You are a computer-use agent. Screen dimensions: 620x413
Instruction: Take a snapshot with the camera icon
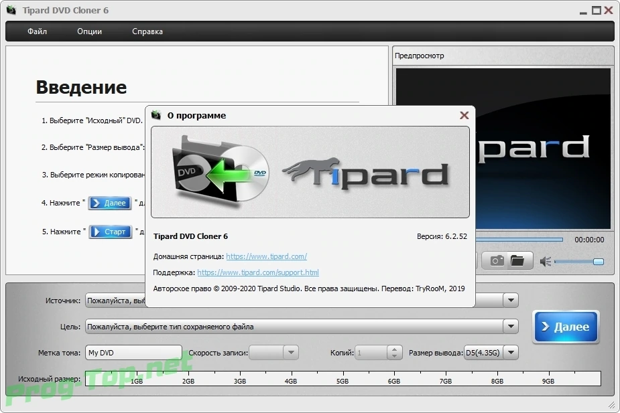(497, 260)
